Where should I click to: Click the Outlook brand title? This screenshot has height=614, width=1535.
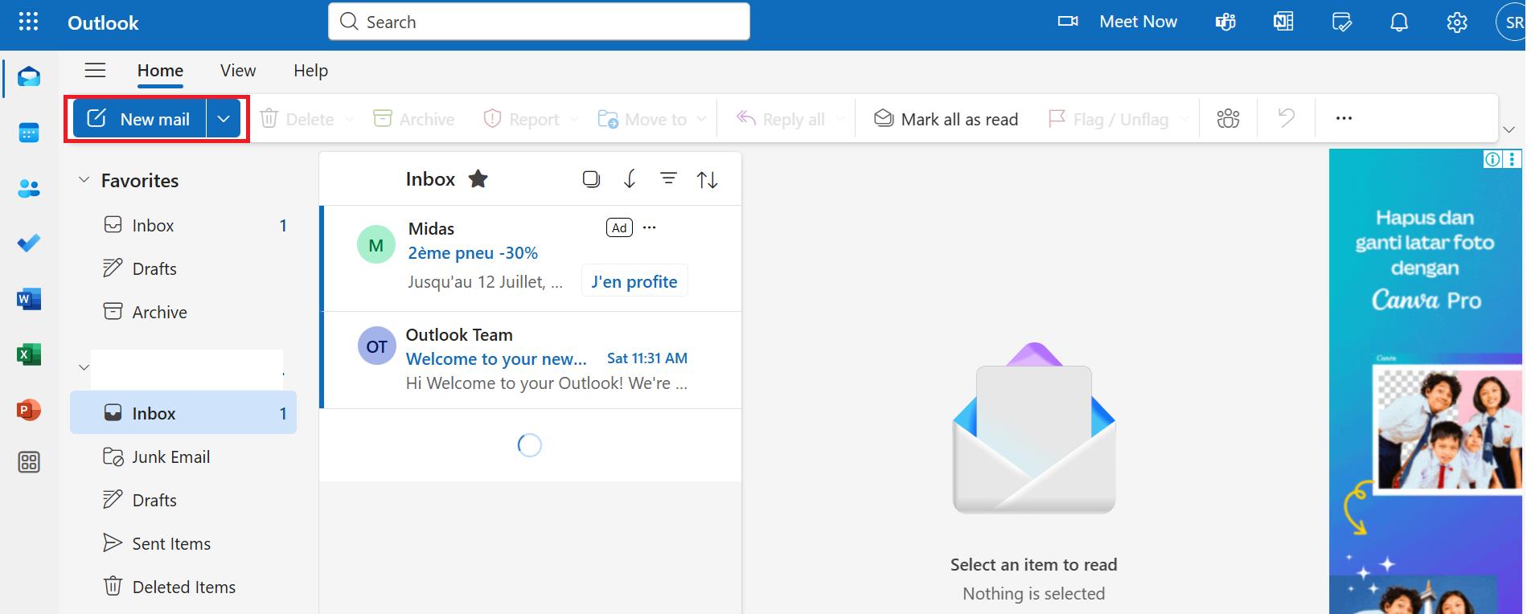(103, 23)
